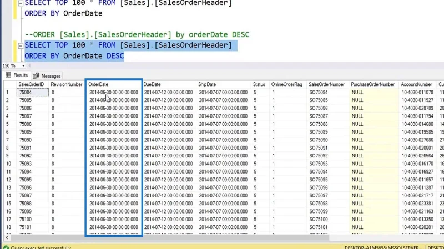Click the results grid horizontal scrollbar thumb
This screenshot has height=249, width=444.
click(x=170, y=238)
